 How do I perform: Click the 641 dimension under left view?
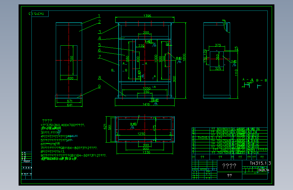pyautogui.click(x=70, y=105)
